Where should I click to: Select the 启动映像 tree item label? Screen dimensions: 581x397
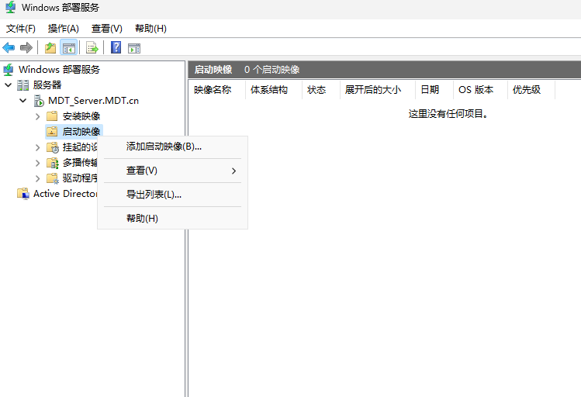tap(81, 132)
